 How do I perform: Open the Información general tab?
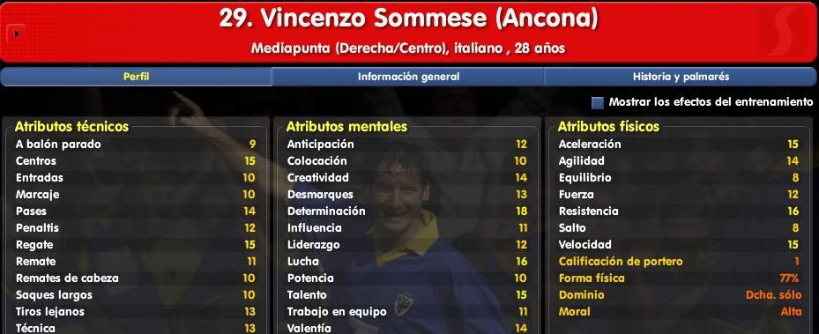tap(408, 77)
